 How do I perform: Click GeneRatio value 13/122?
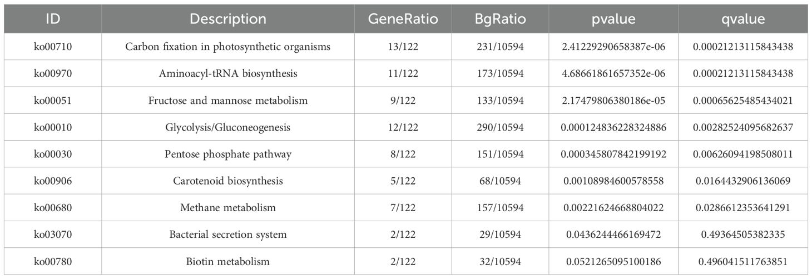pyautogui.click(x=403, y=47)
